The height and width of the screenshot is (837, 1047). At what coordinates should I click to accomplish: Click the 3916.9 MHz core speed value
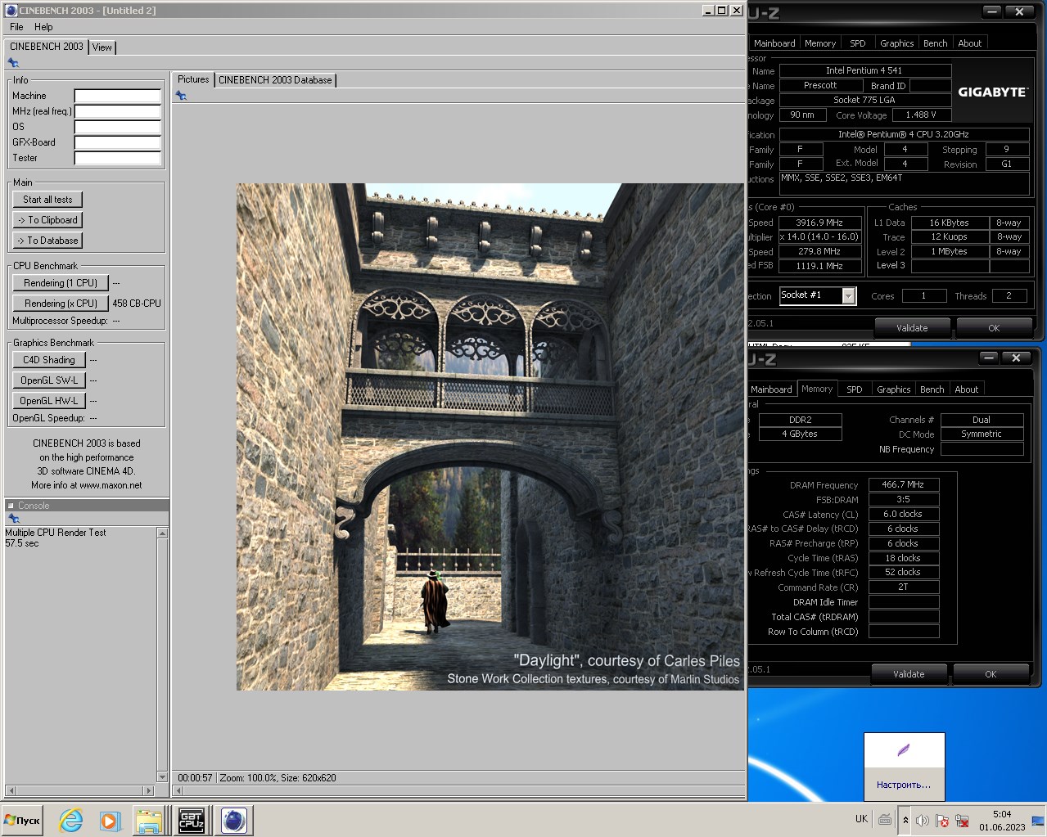coord(819,223)
